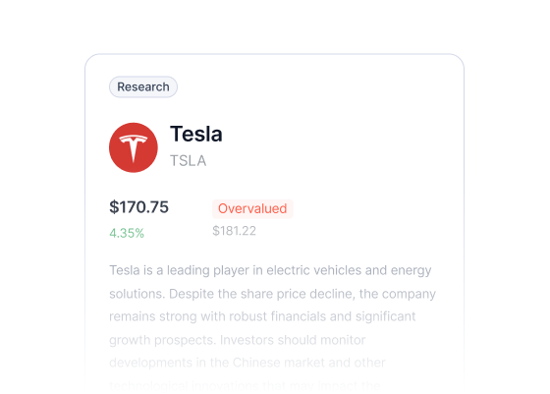Select the Research tag badge

[143, 86]
